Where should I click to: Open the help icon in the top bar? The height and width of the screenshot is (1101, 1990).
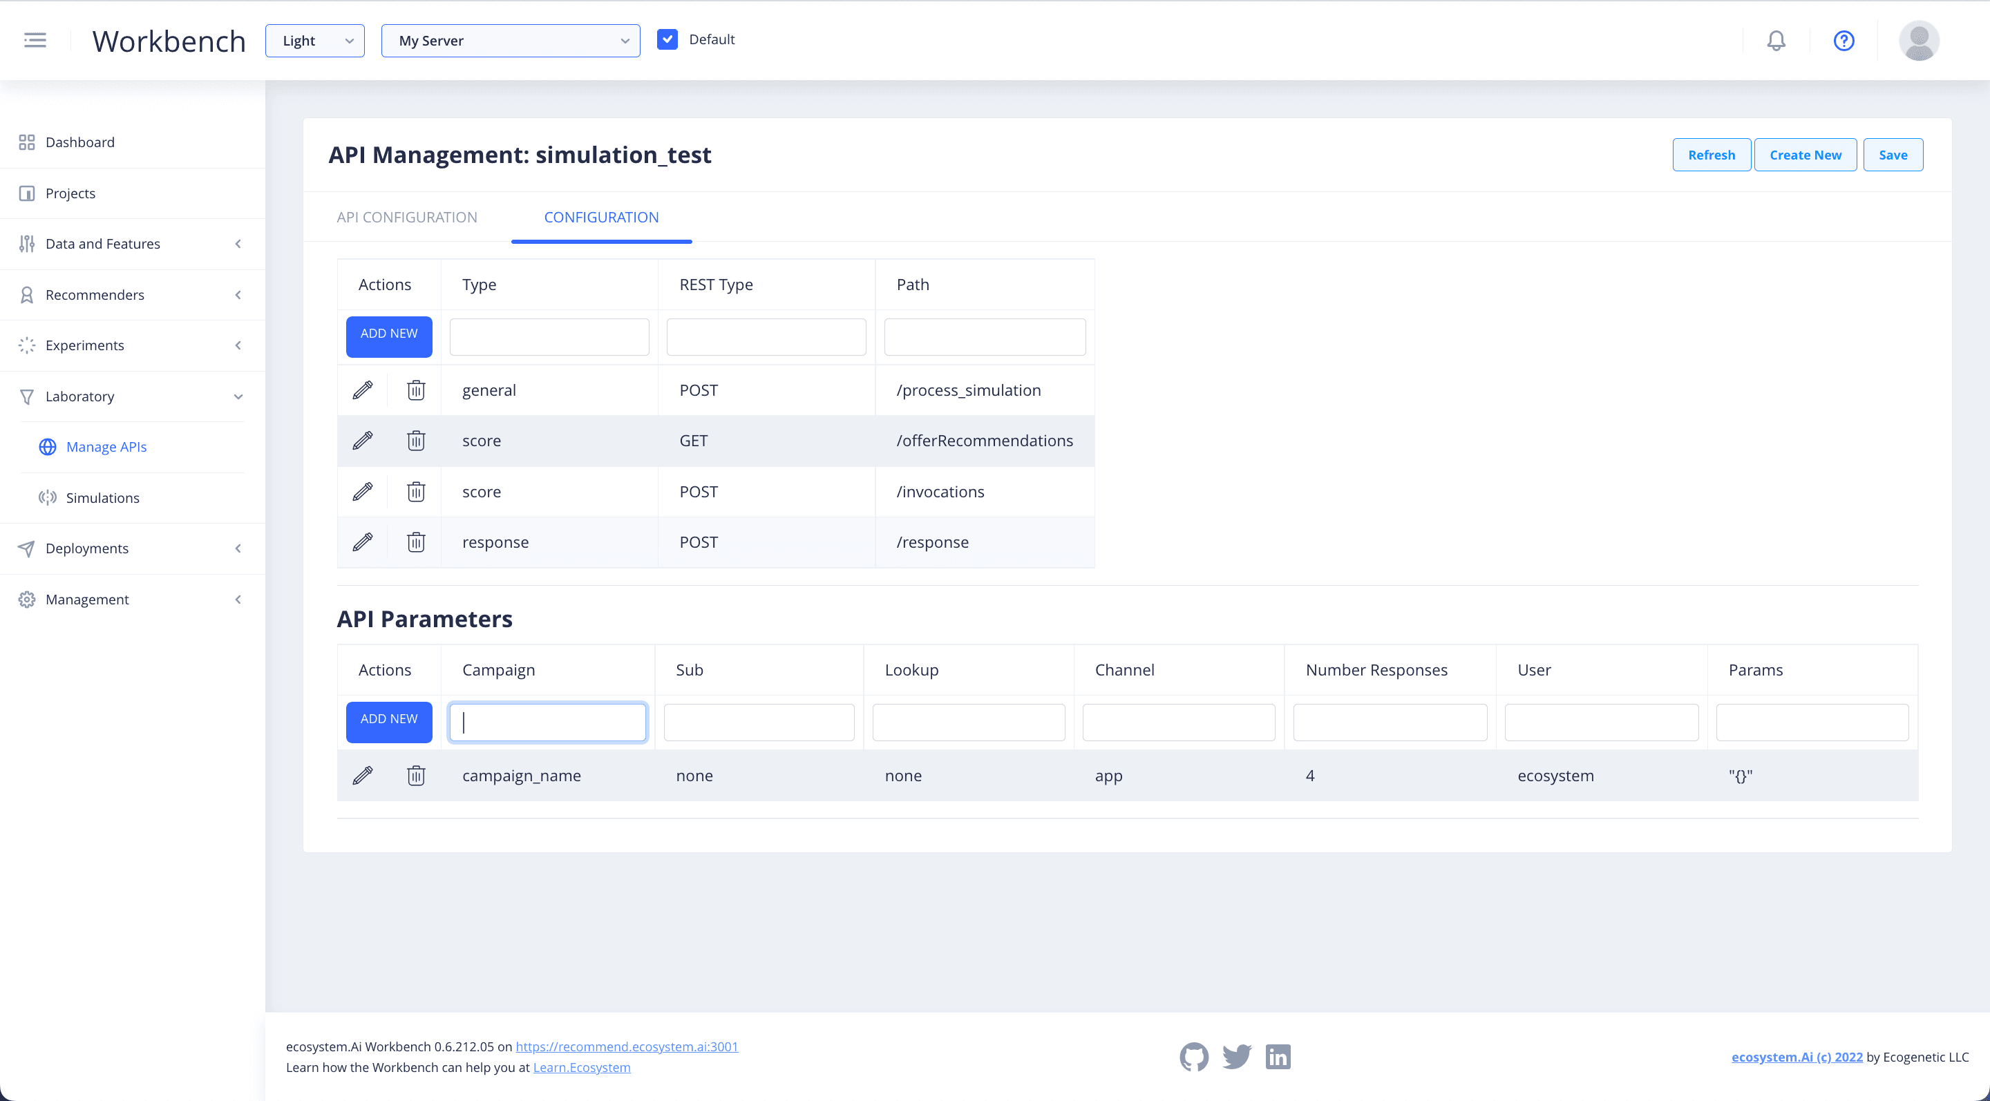tap(1844, 40)
